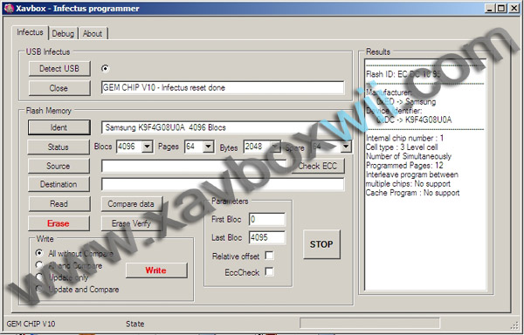Hit the STOP button

321,244
